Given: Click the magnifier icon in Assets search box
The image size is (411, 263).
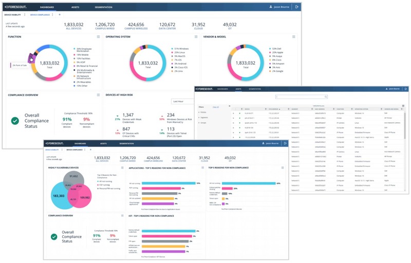Looking at the screenshot, I should 326,97.
